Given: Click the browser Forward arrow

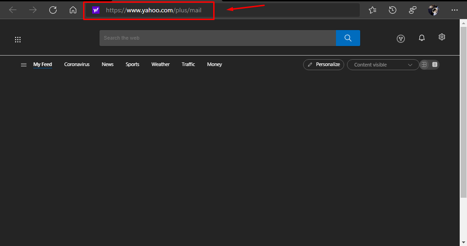Looking at the screenshot, I should (x=33, y=10).
